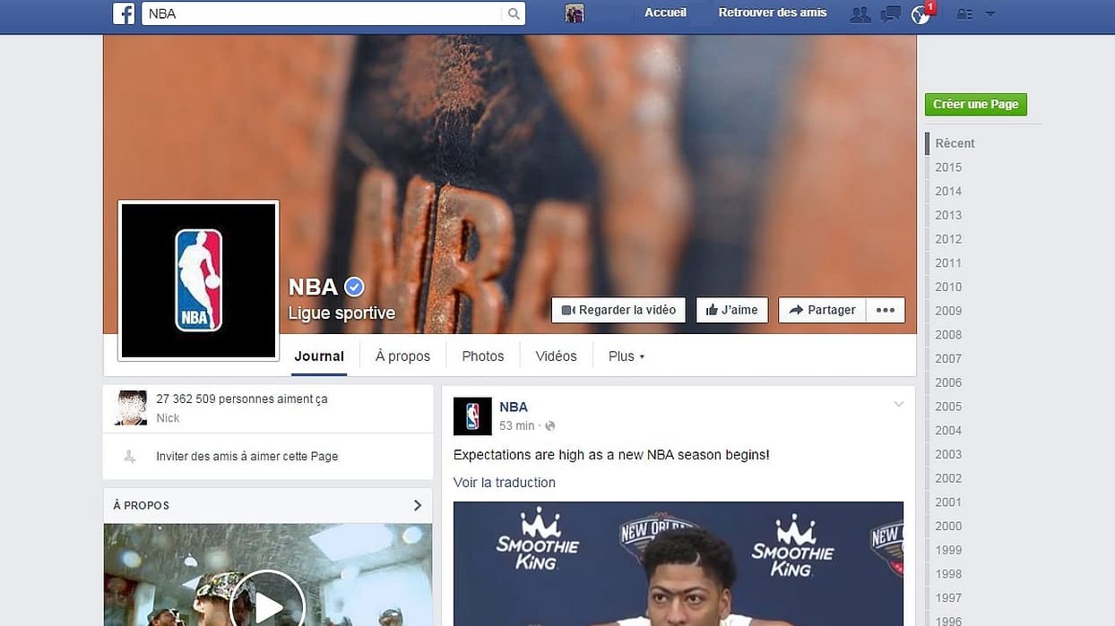
Task: Jump to 2009 in timeline
Action: [x=948, y=311]
